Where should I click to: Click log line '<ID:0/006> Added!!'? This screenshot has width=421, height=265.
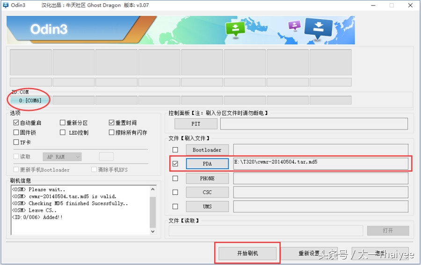point(37,217)
